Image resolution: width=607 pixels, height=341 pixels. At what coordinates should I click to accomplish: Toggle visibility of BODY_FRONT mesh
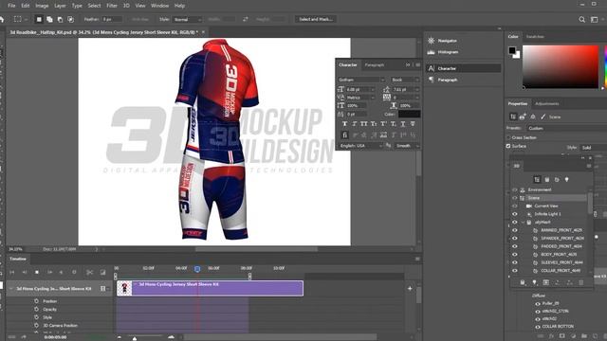point(515,255)
